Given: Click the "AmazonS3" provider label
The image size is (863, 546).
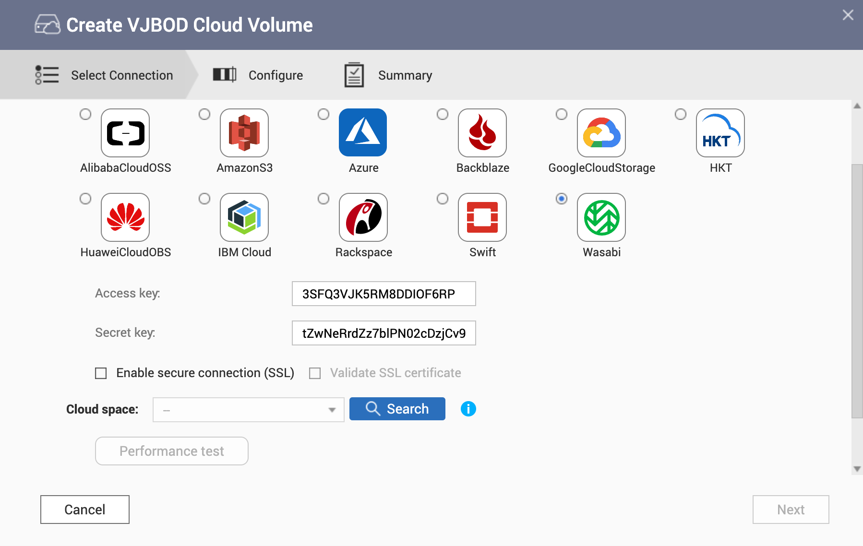Looking at the screenshot, I should click(x=245, y=168).
